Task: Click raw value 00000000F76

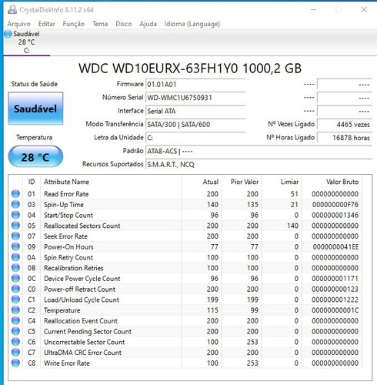Action: pos(335,205)
